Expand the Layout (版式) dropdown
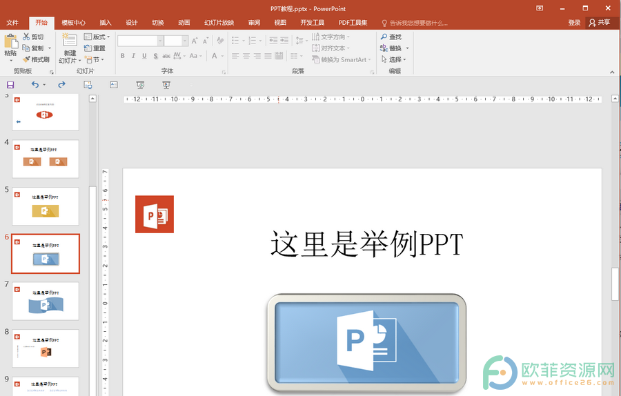621x396 pixels. click(108, 37)
